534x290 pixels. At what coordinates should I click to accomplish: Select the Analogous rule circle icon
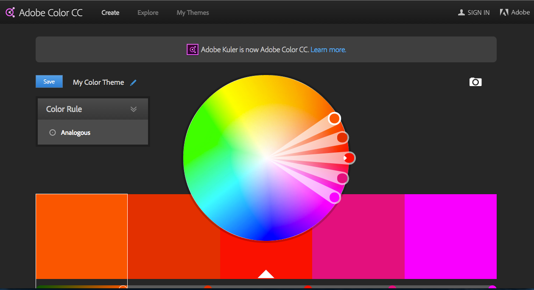pos(53,133)
